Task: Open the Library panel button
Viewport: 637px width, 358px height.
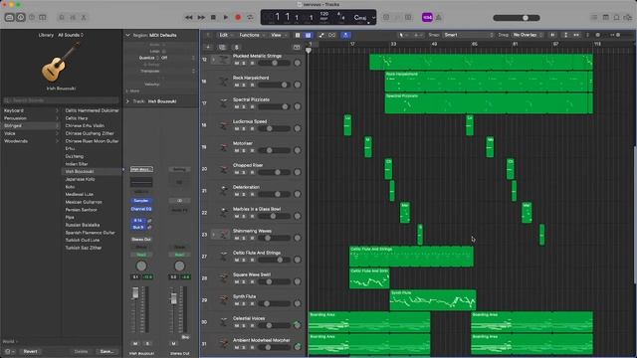Action: 9,18
